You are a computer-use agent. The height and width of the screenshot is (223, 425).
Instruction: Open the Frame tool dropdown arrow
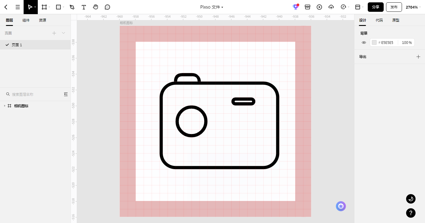(x=49, y=7)
